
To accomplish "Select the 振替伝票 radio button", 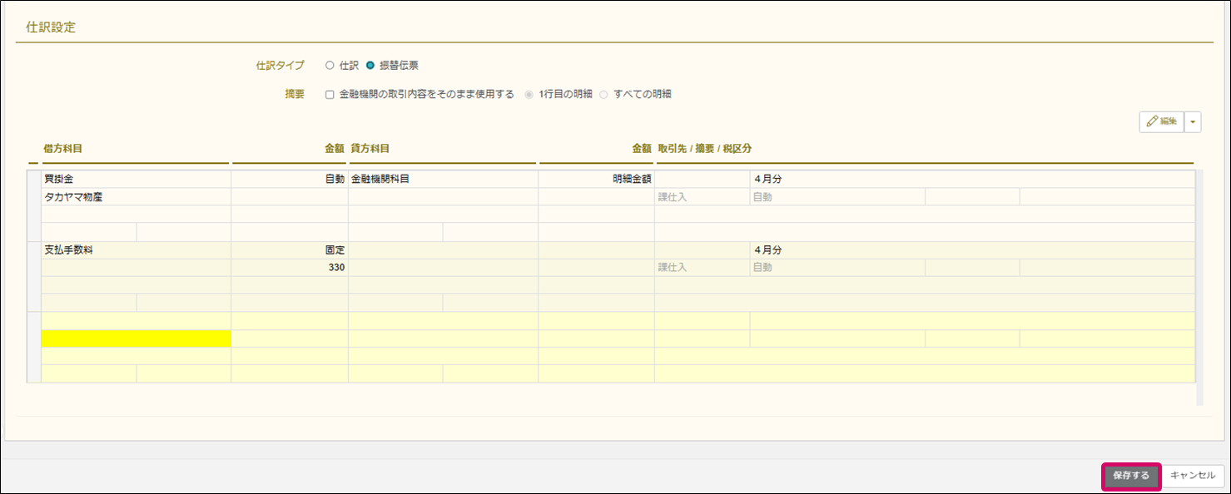I will point(370,65).
